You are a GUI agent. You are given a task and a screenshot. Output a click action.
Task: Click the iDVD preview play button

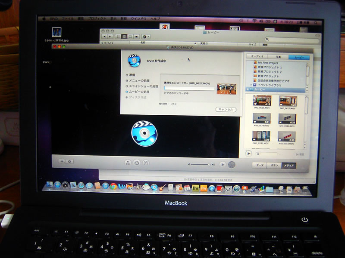coord(223,164)
